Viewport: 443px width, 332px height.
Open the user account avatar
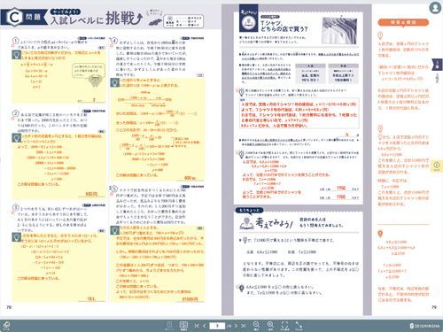tap(435, 8)
